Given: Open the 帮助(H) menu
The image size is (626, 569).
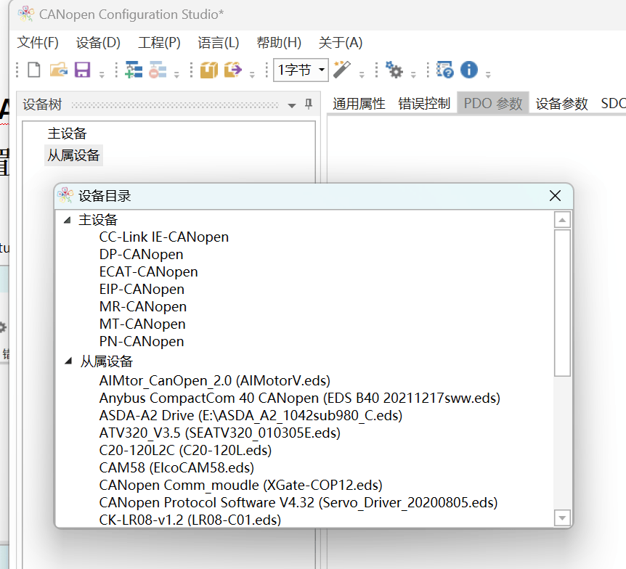Looking at the screenshot, I should (279, 42).
